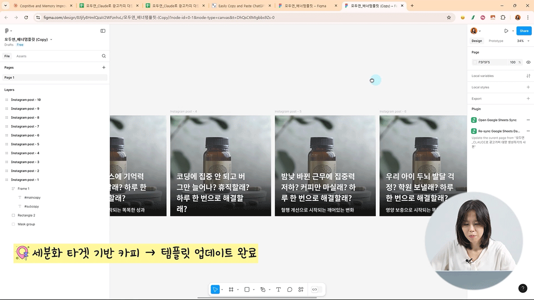Run Re-sync Google Sheets Data plugin
534x300 pixels.
pos(499,131)
